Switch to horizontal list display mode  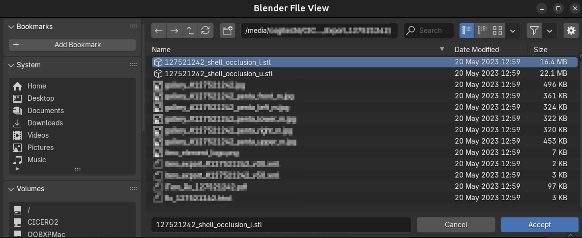point(482,30)
